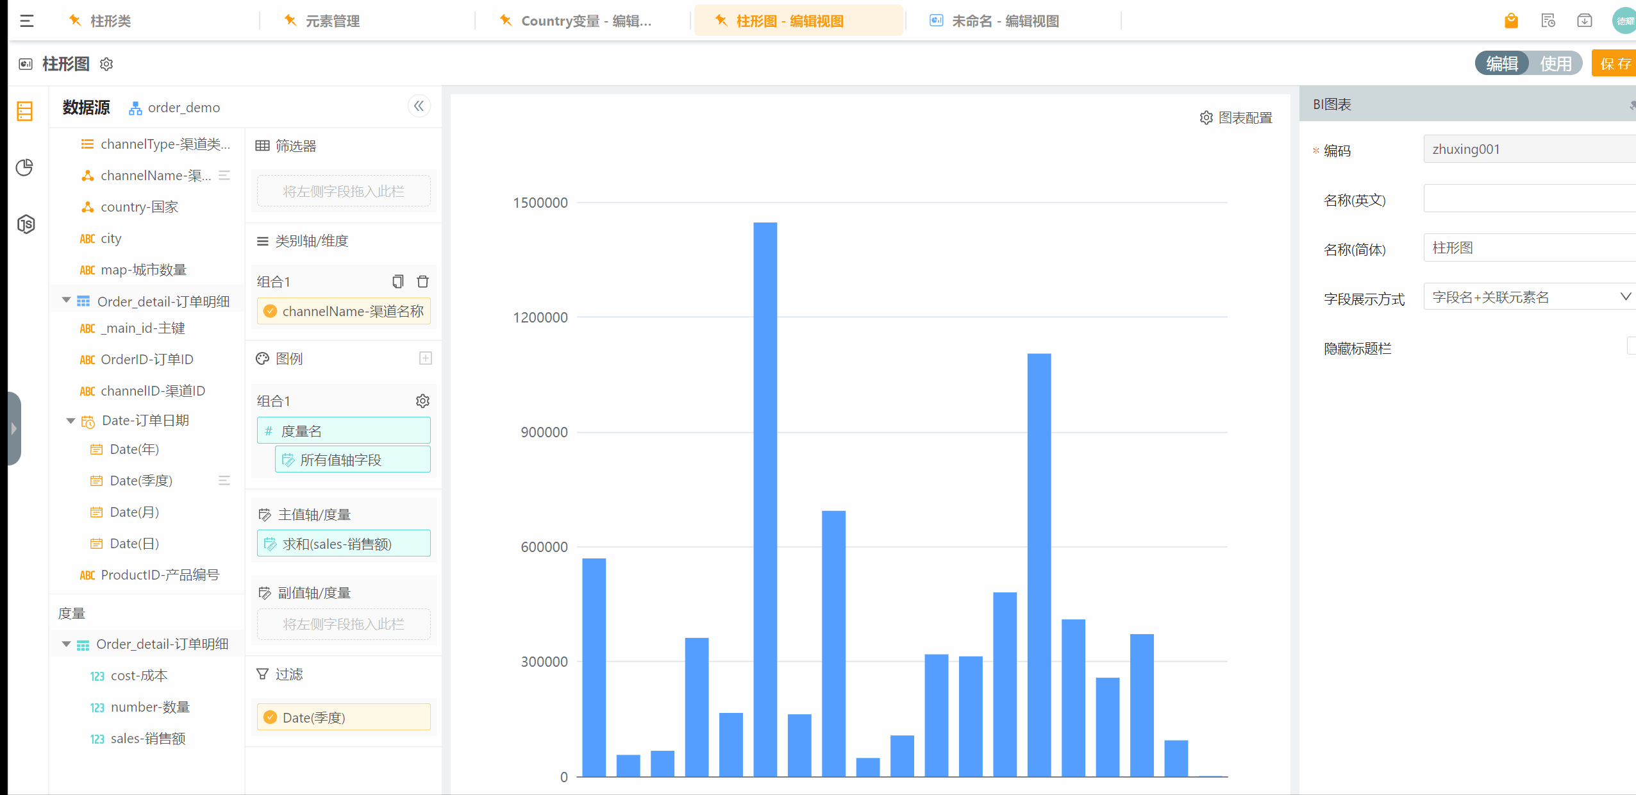
Task: Select the sales-销售额 measure
Action: (147, 738)
